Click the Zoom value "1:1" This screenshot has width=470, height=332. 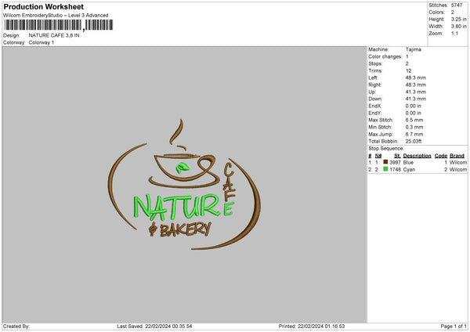point(454,33)
